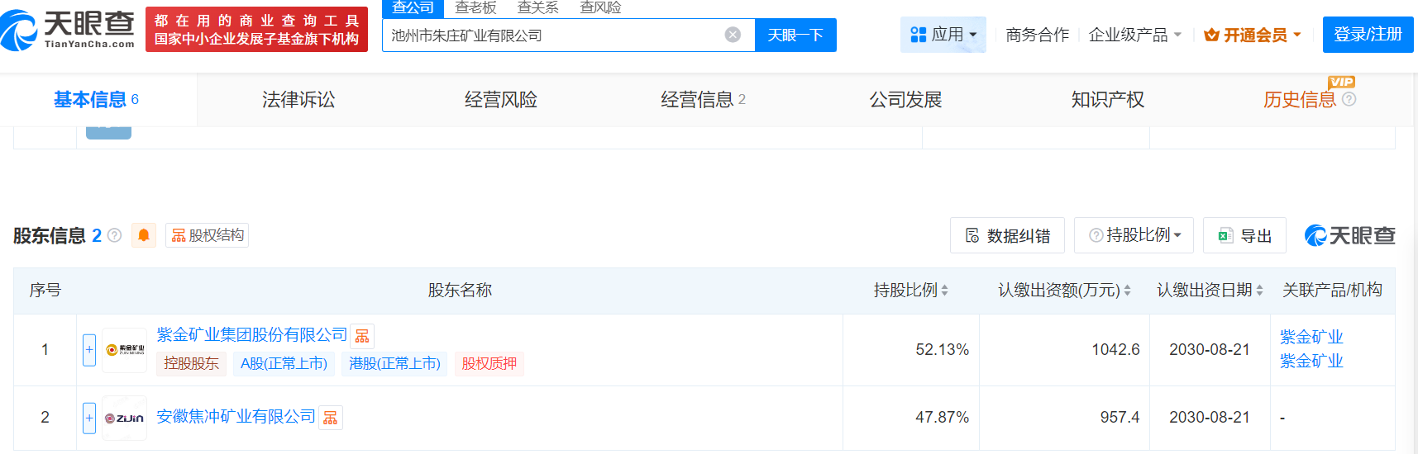1418x454 pixels.
Task: Click the help icon beside 历史信息
Action: pyautogui.click(x=1349, y=99)
